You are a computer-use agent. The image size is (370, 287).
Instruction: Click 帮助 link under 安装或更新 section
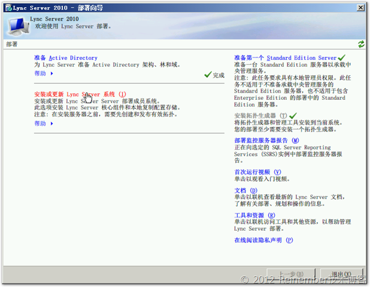coord(40,124)
